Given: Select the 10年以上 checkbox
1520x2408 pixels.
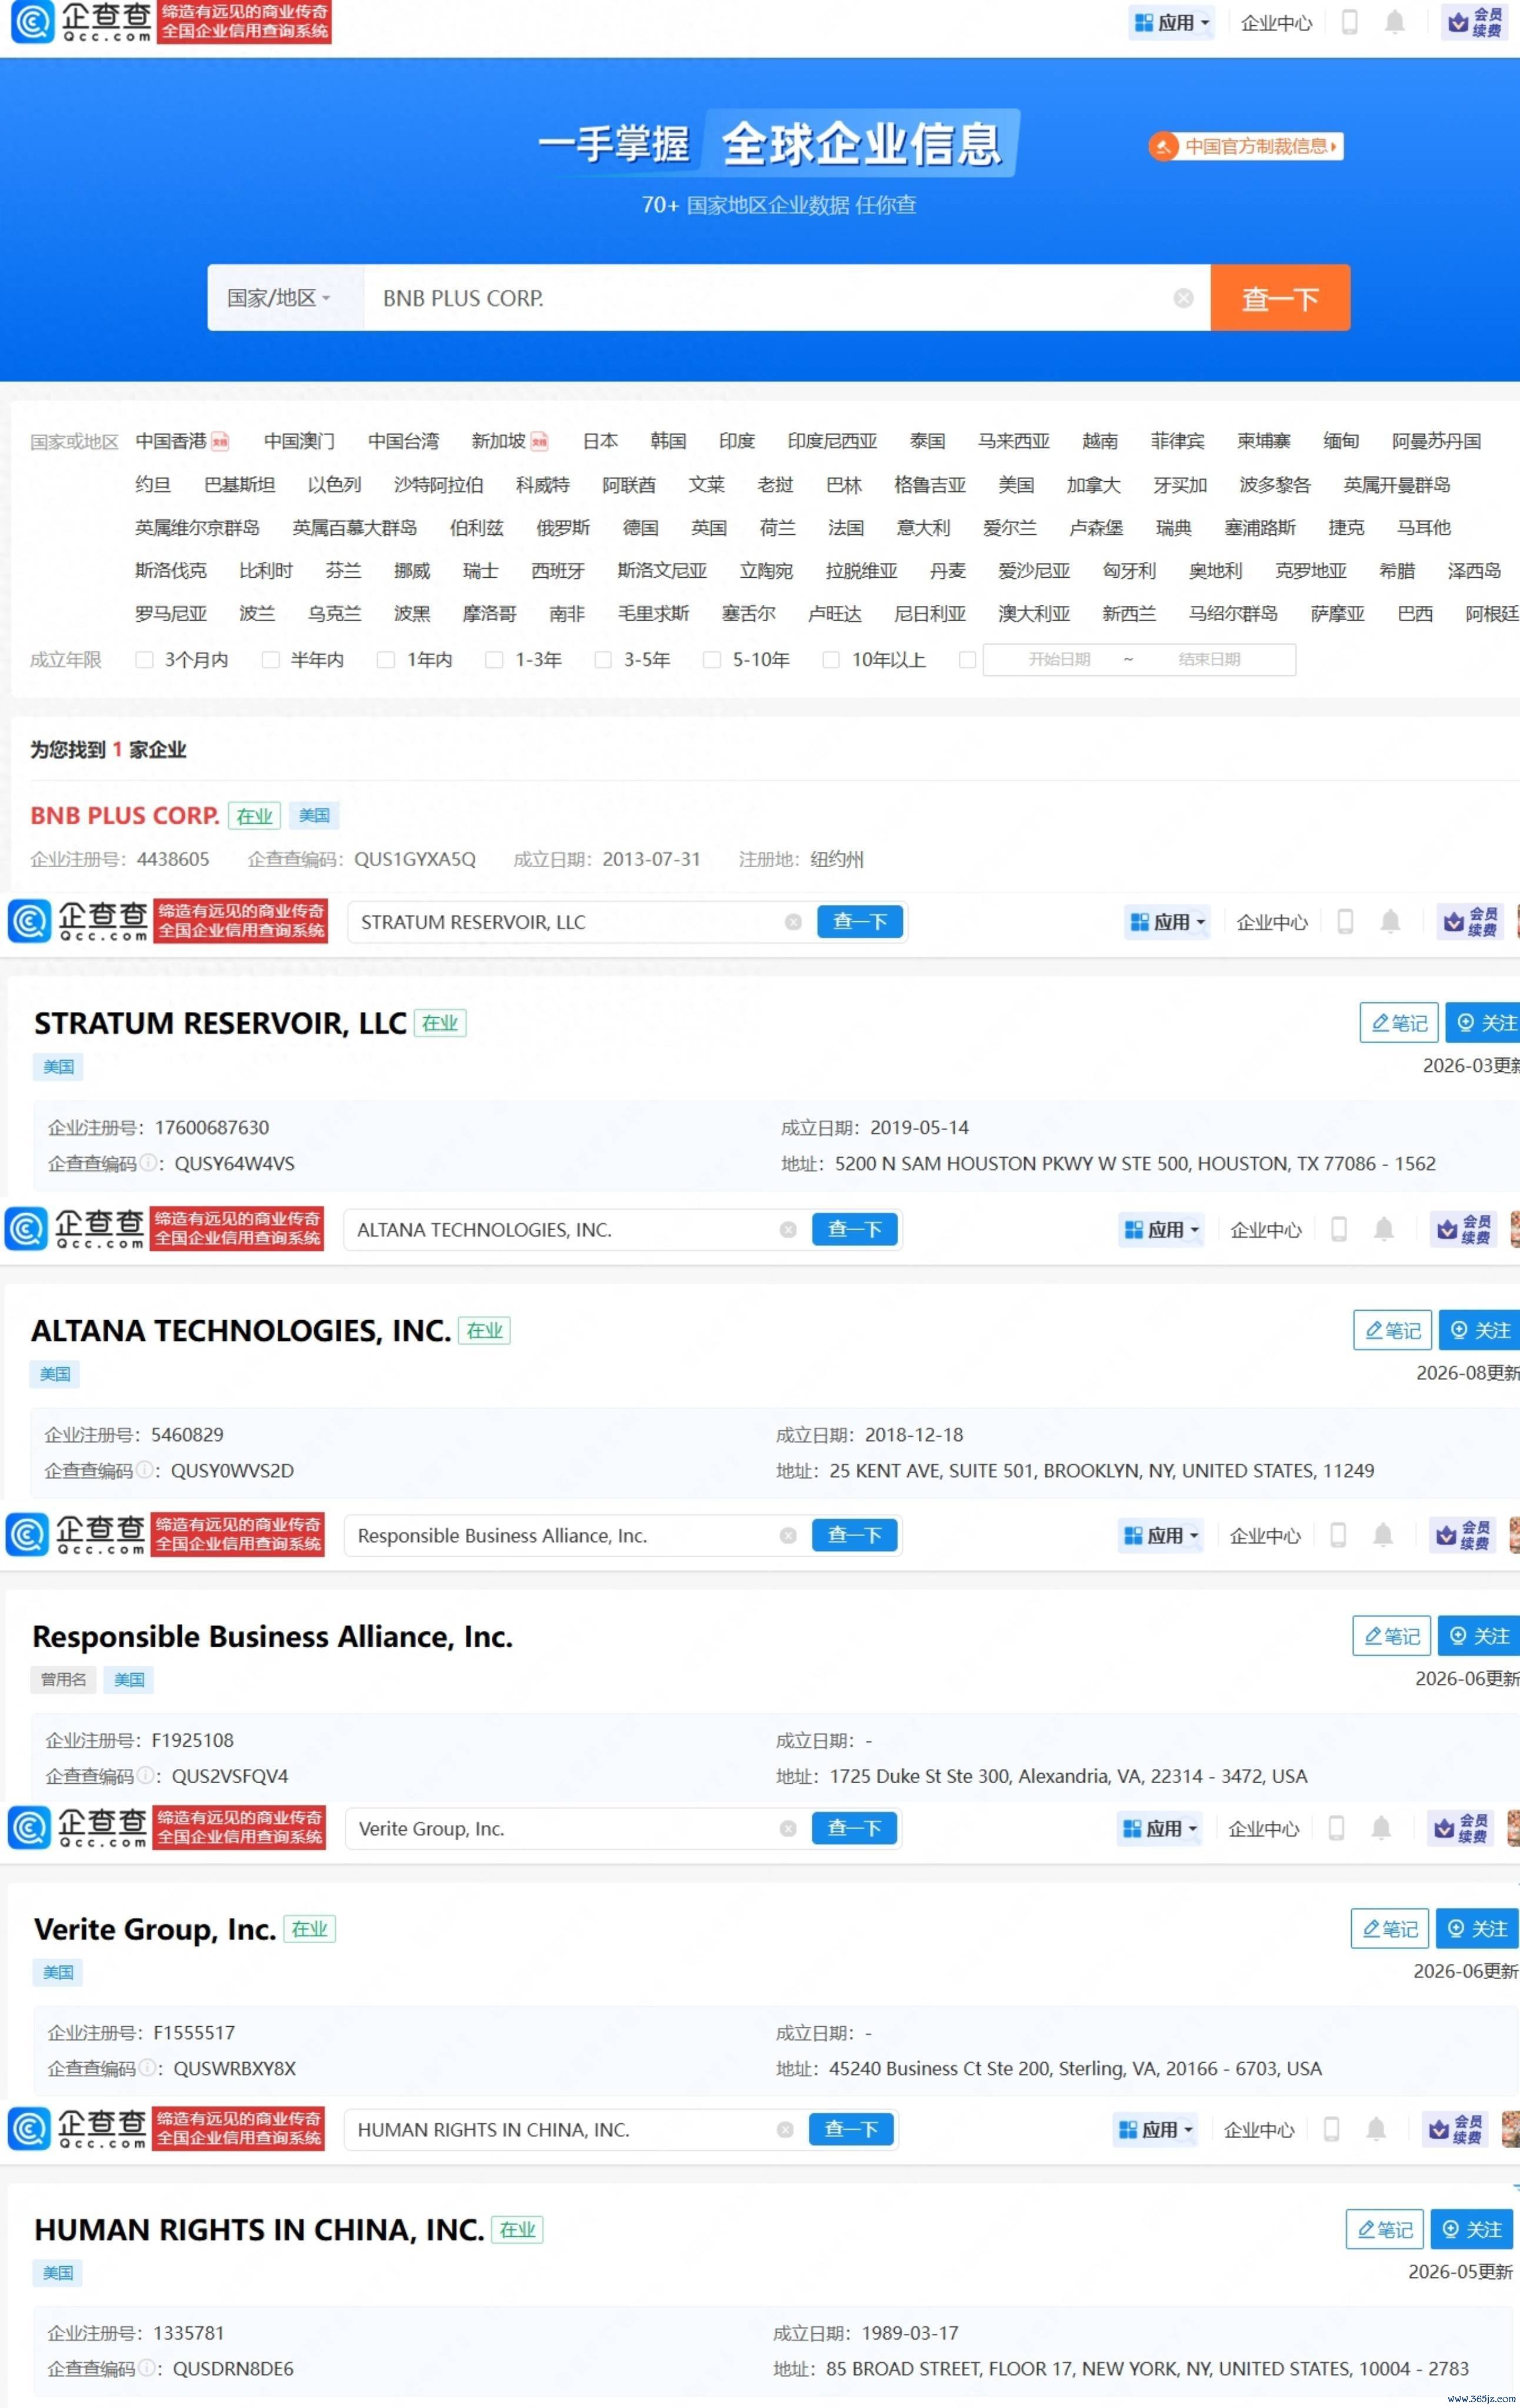Looking at the screenshot, I should point(831,660).
